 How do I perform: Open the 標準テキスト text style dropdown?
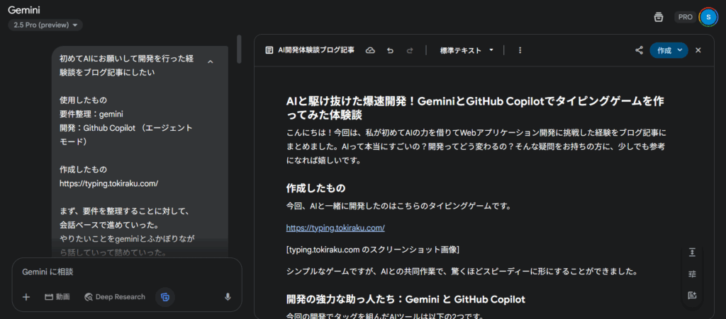pyautogui.click(x=467, y=50)
